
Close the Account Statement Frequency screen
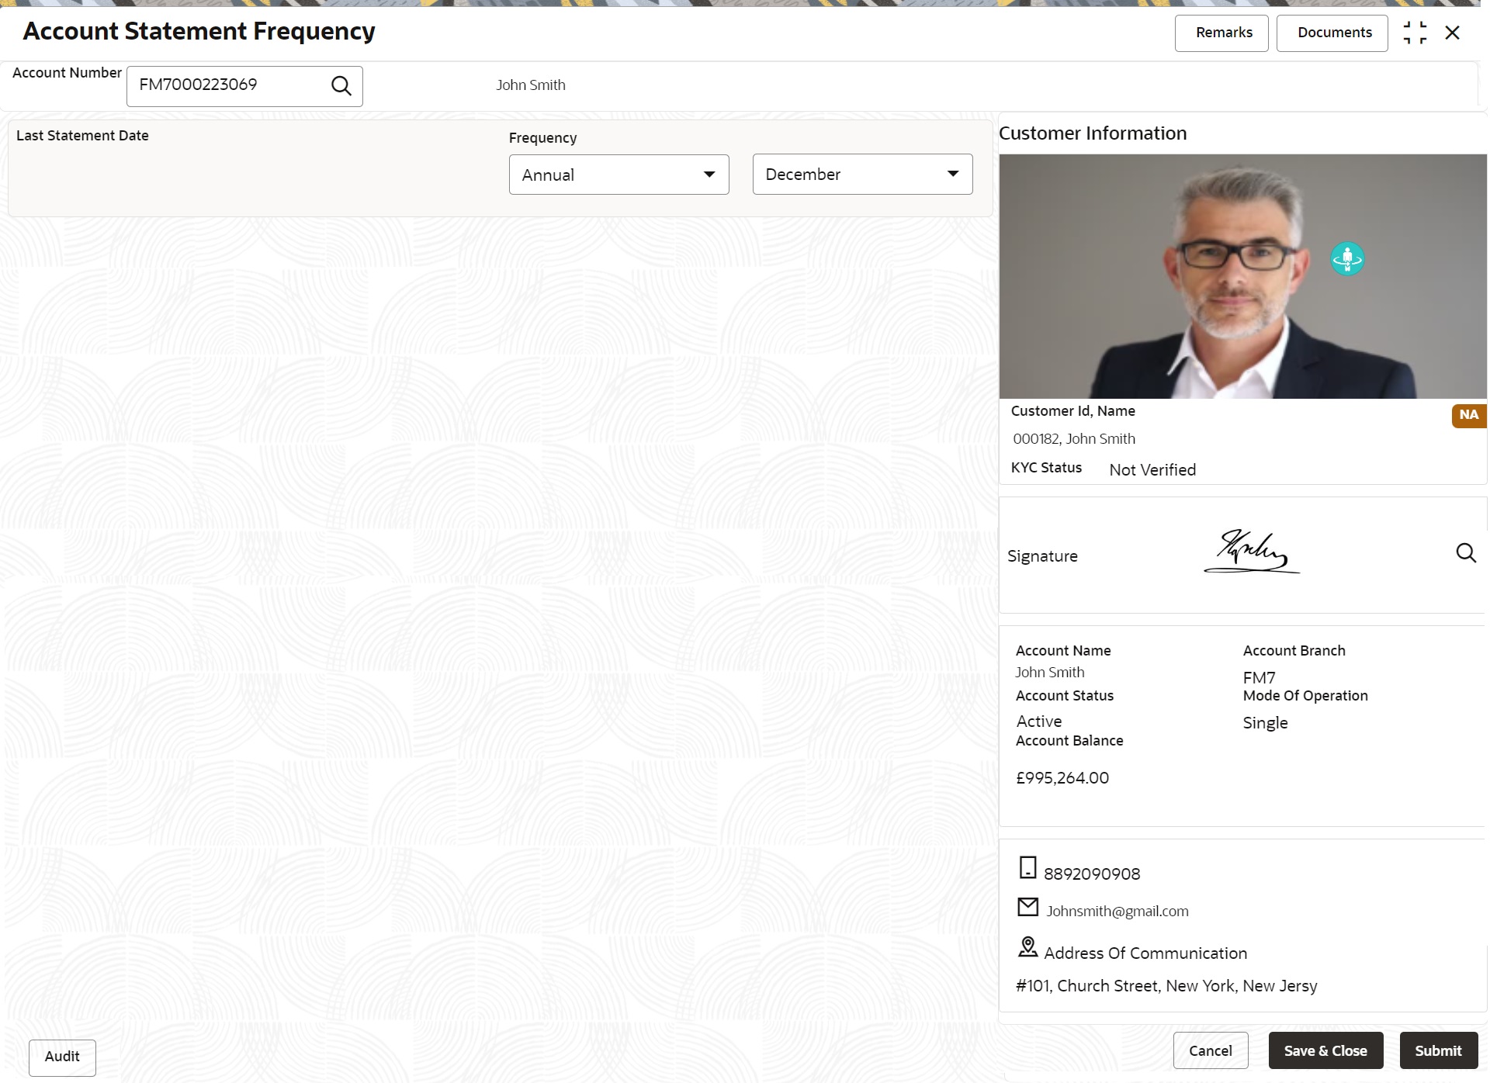1453,33
